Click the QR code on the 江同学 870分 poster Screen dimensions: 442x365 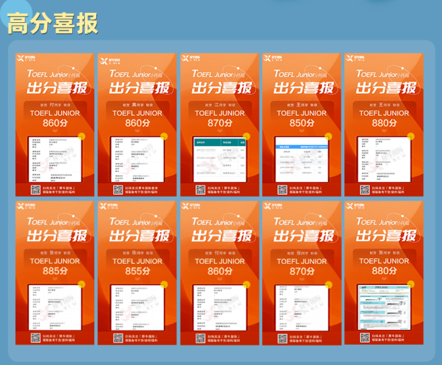coord(200,190)
